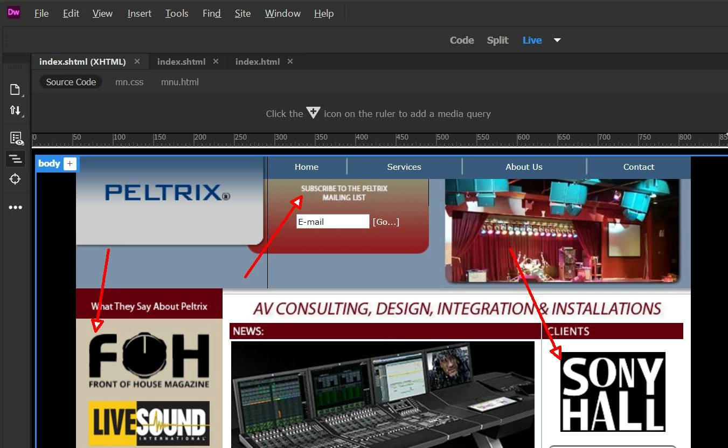This screenshot has height=448, width=728.
Task: Open the Find menu
Action: pos(212,13)
